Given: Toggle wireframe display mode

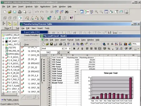Looking at the screenshot, I should click(x=5, y=18).
